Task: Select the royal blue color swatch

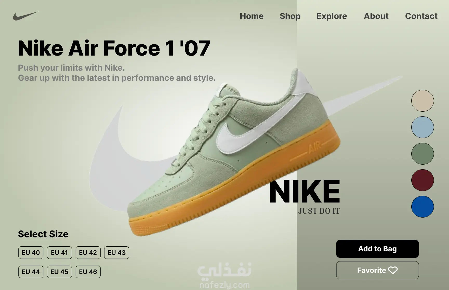Action: [x=422, y=207]
